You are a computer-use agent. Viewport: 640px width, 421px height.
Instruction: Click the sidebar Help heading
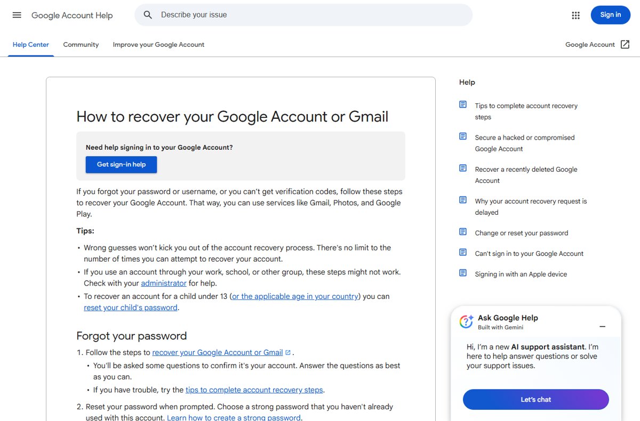[467, 82]
